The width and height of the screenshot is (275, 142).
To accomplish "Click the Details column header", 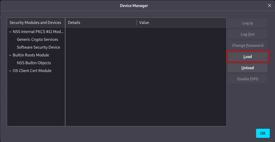I will [x=100, y=23].
